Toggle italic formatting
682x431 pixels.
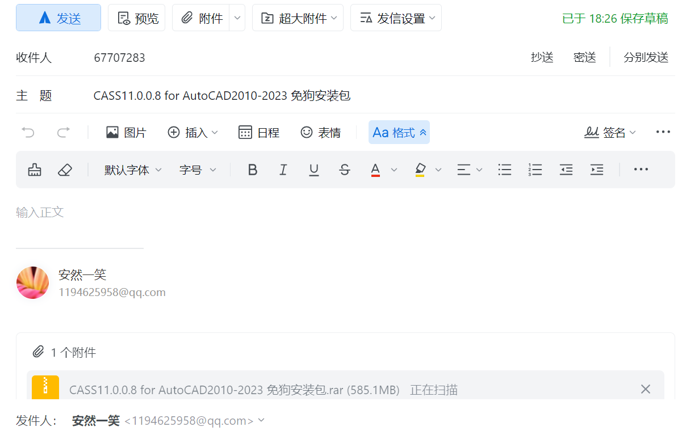point(283,170)
